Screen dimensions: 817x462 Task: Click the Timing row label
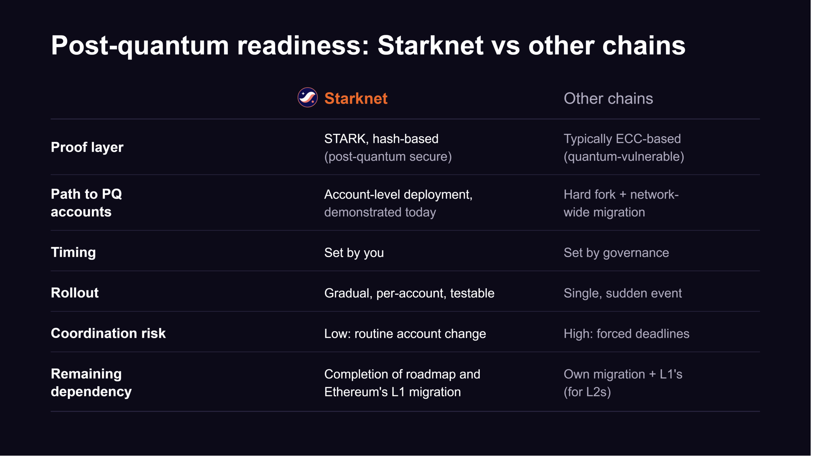tap(73, 253)
